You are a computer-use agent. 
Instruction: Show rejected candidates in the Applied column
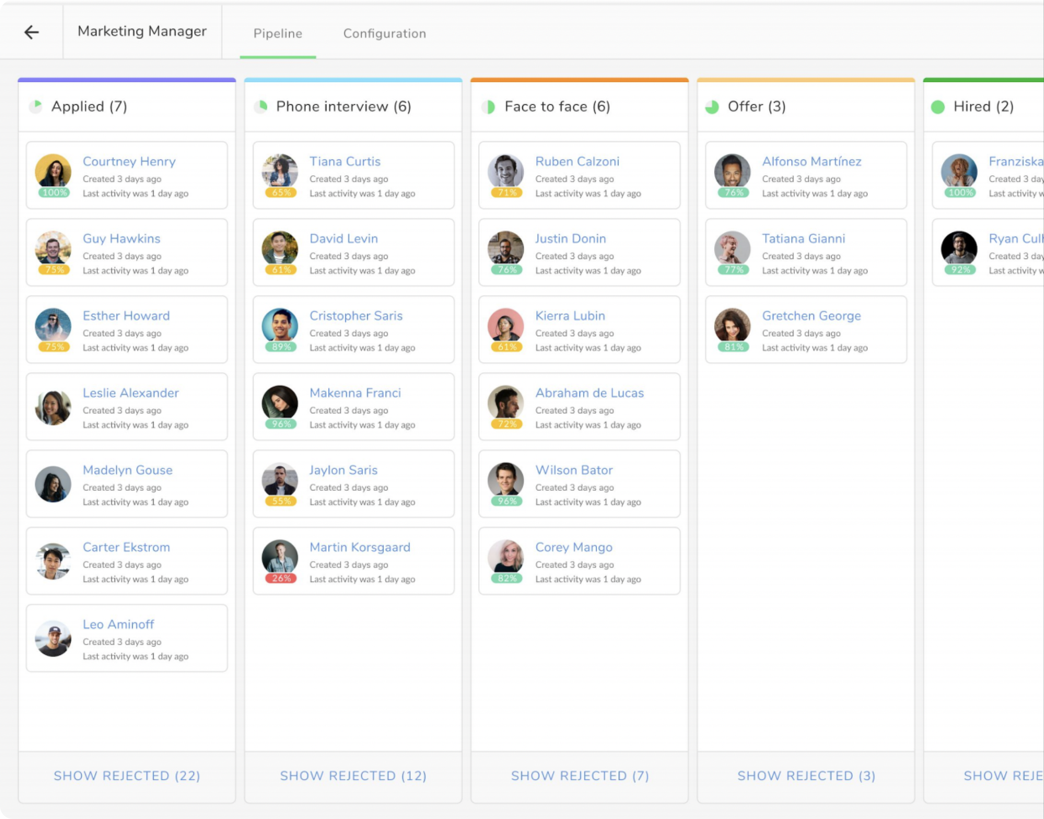point(127,776)
